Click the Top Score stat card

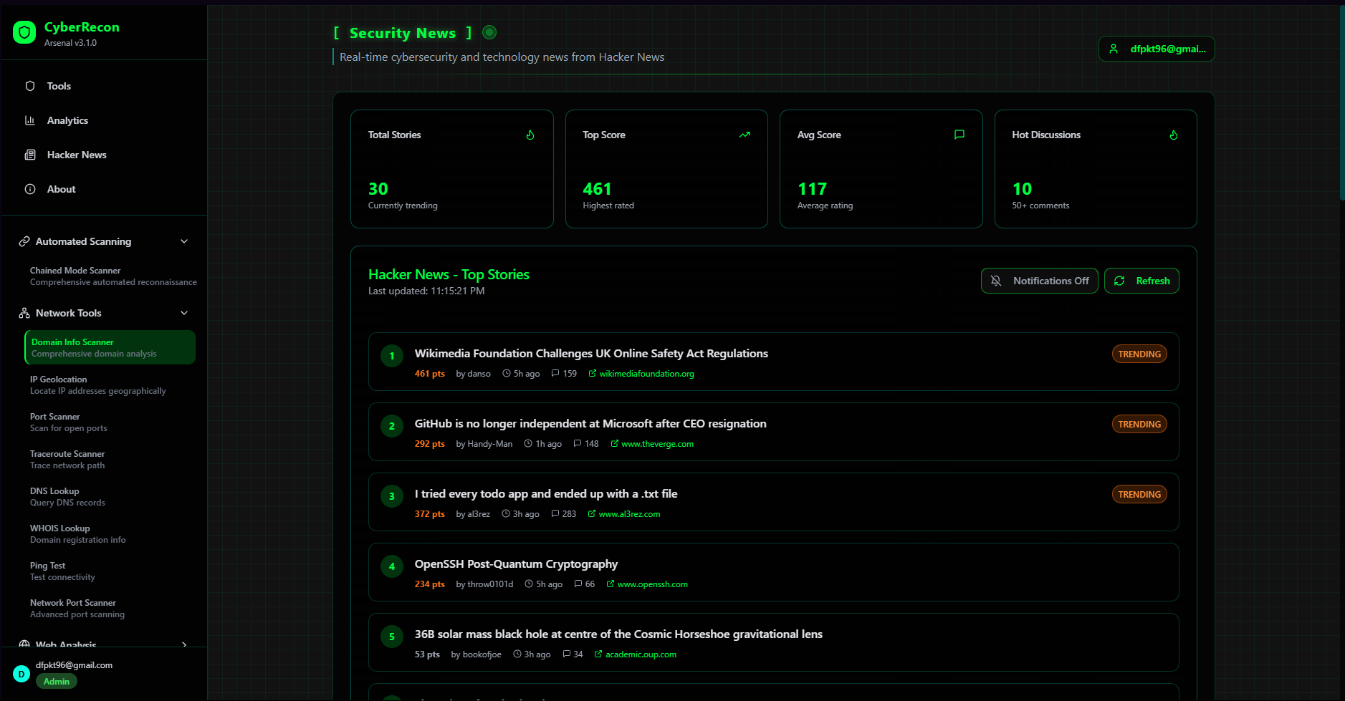[x=666, y=169]
